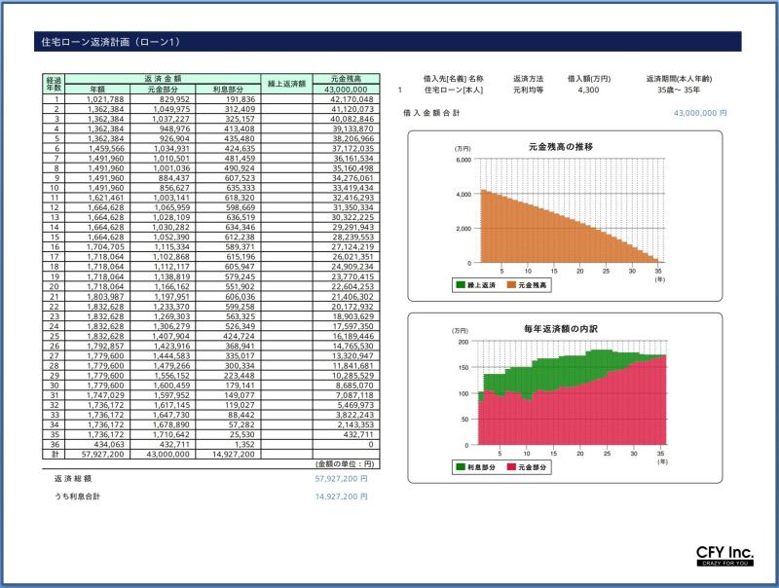Click the 経過年数 column header

pyautogui.click(x=55, y=83)
